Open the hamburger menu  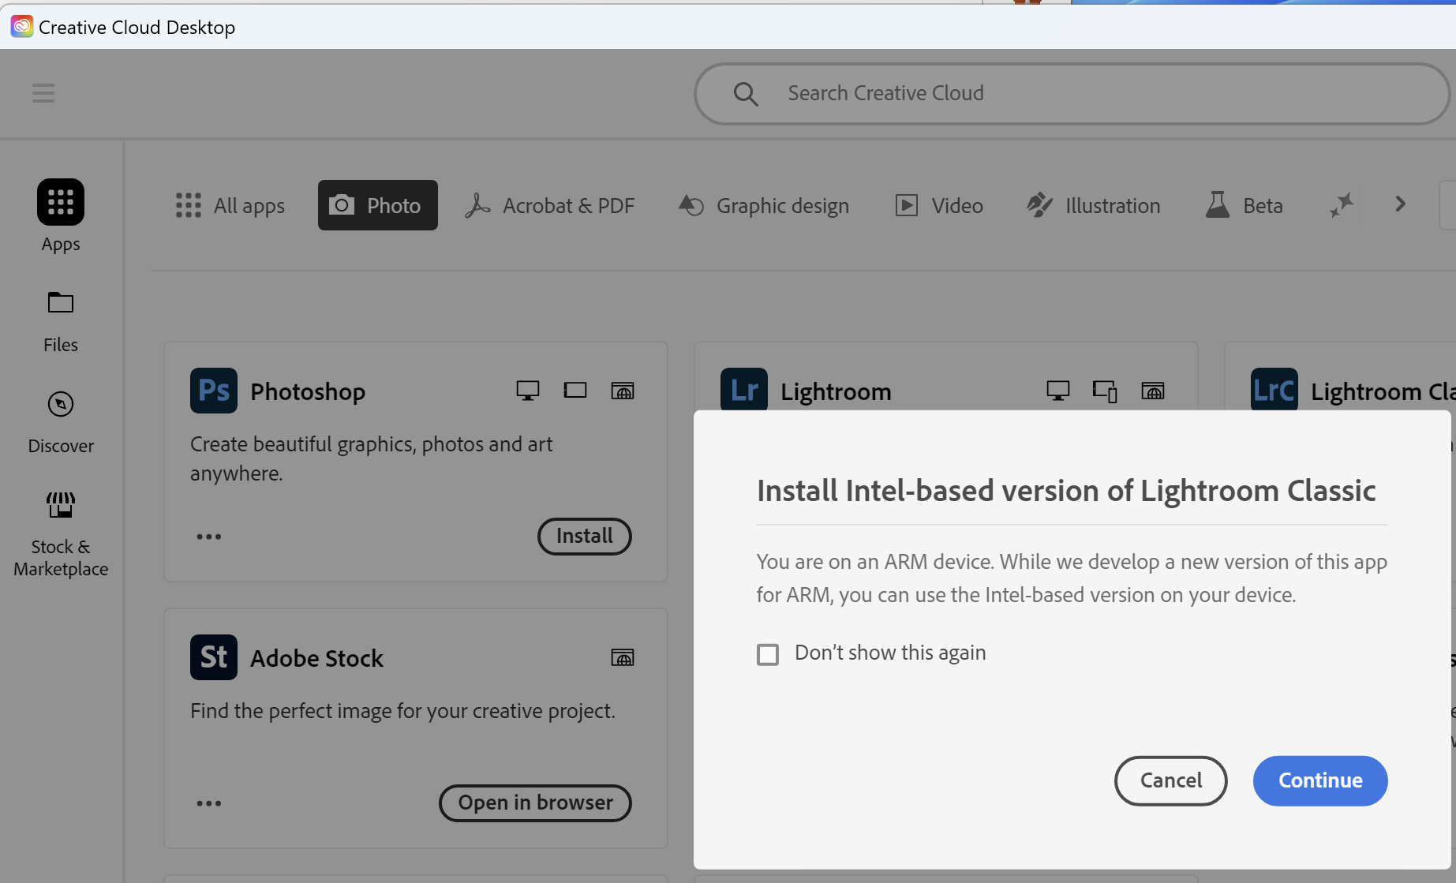tap(43, 92)
